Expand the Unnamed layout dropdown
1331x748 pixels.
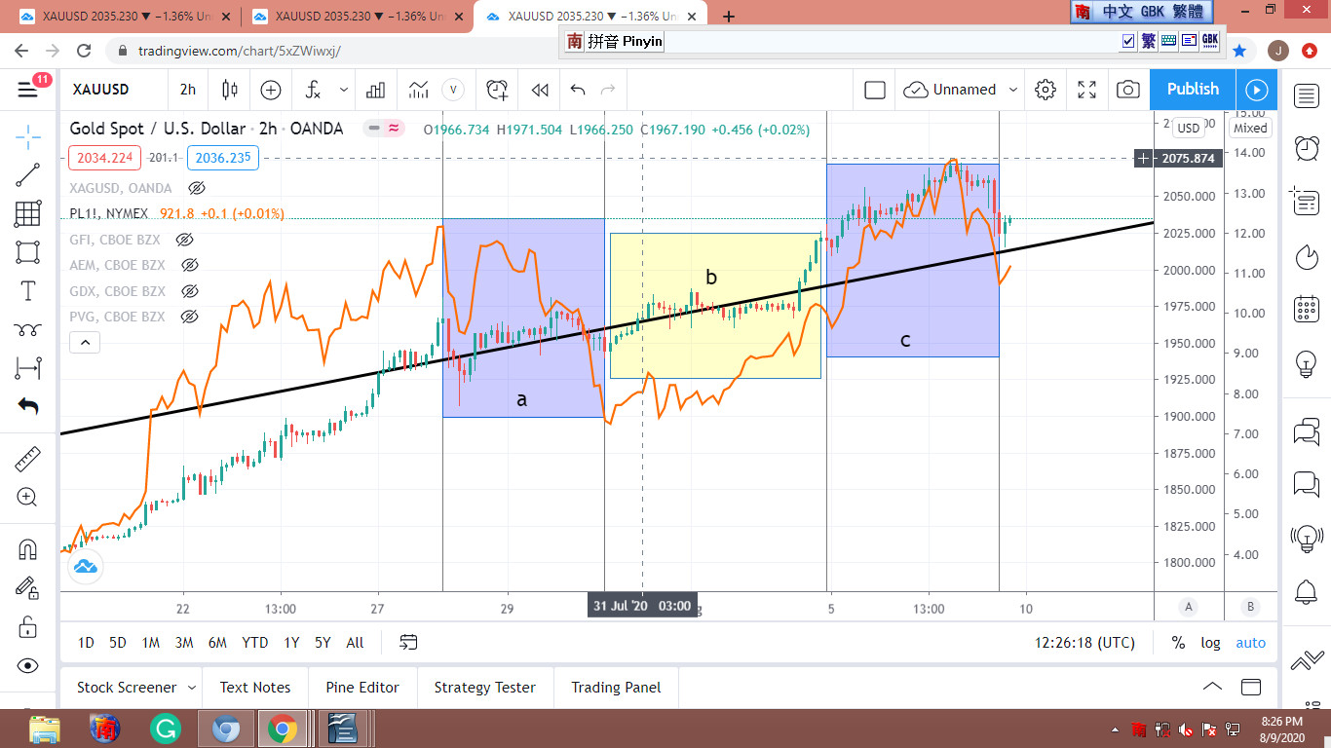click(1013, 90)
